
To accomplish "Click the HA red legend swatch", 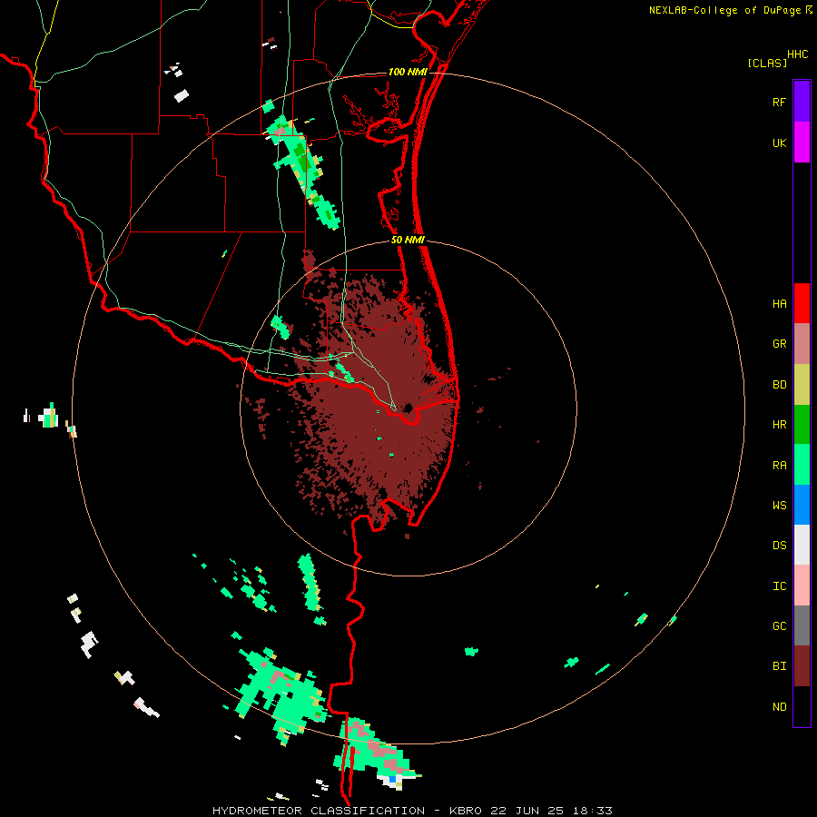I will pos(802,303).
